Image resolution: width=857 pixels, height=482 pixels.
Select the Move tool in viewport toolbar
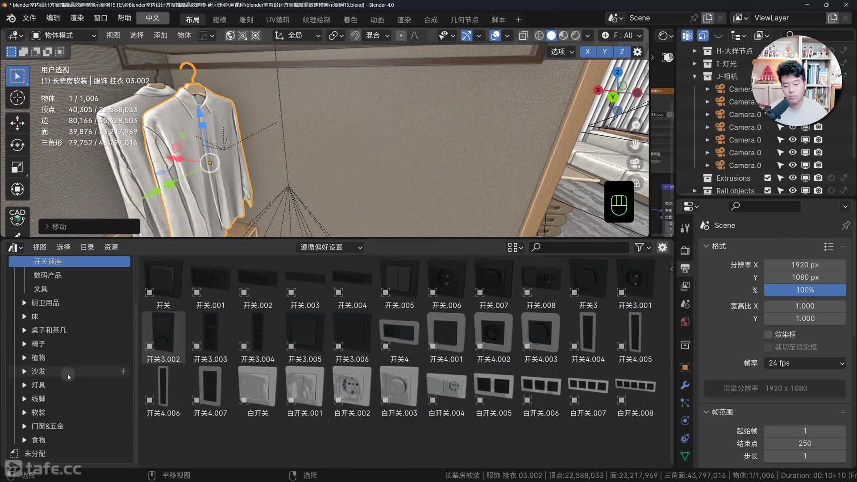17,123
